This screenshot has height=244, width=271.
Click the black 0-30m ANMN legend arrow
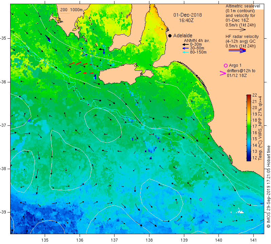click(186, 44)
